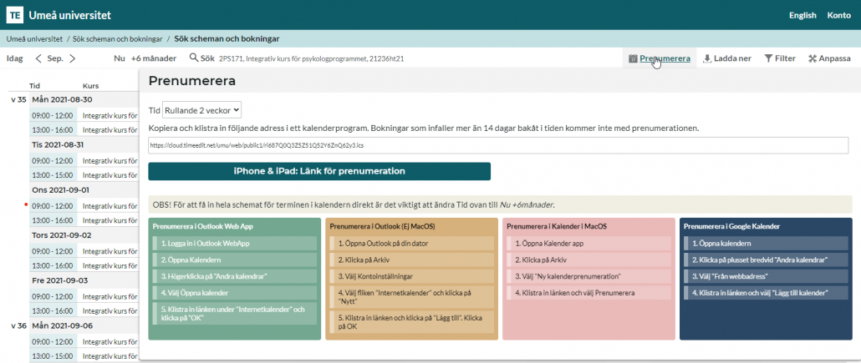861x363 pixels.
Task: Click the Tid column header
Action: click(x=34, y=86)
